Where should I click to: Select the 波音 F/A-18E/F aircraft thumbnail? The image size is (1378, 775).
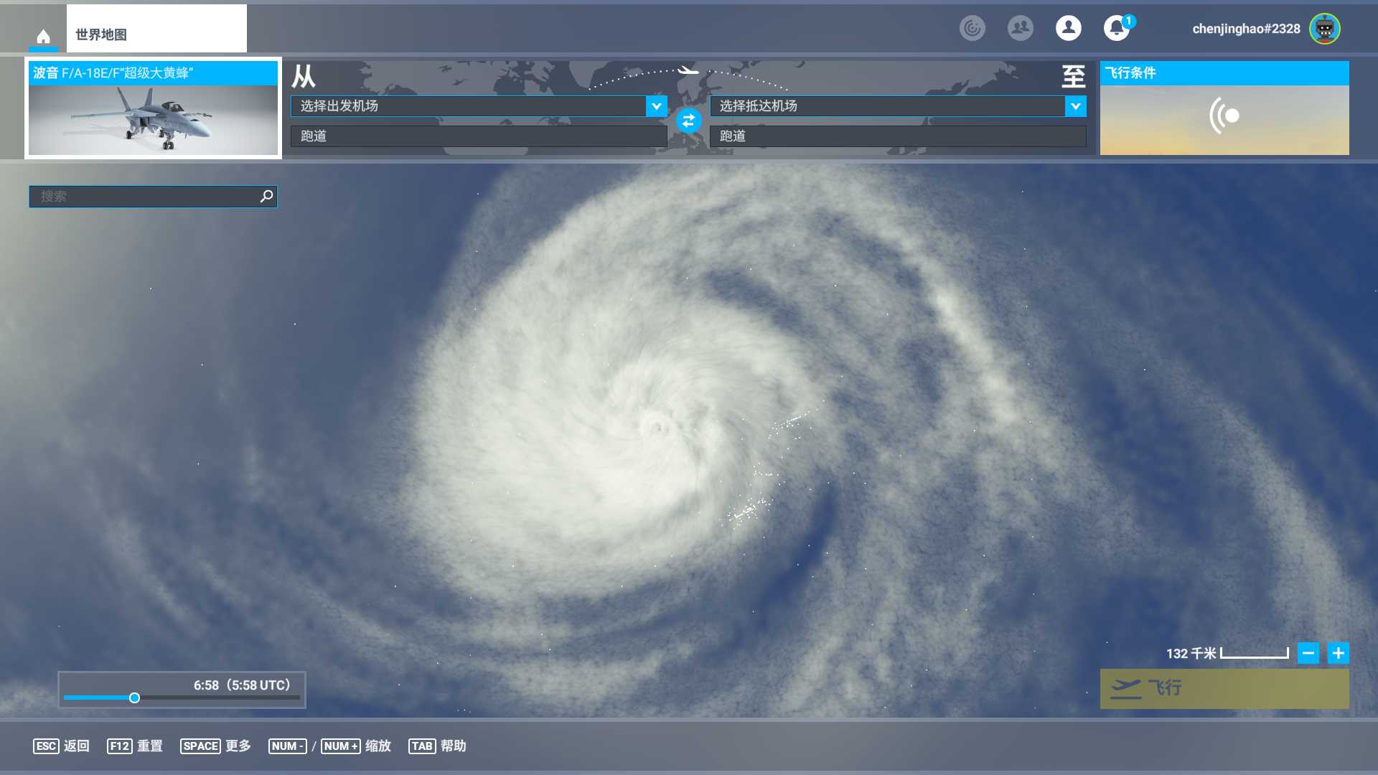[x=153, y=108]
